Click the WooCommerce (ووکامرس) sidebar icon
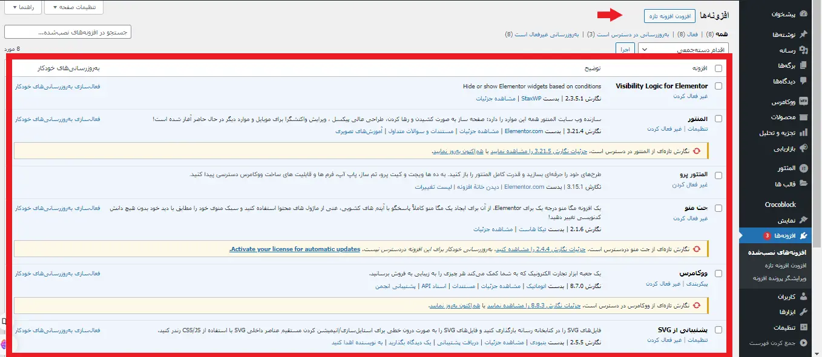 [x=803, y=102]
